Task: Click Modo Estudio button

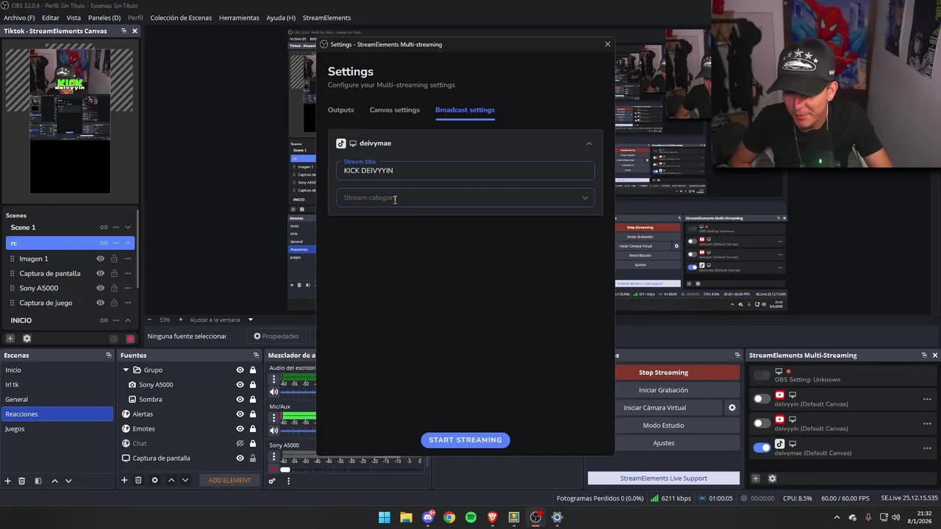Action: [663, 425]
